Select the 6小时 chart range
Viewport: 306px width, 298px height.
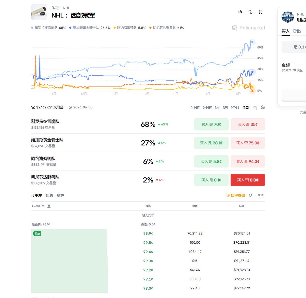pos(207,107)
